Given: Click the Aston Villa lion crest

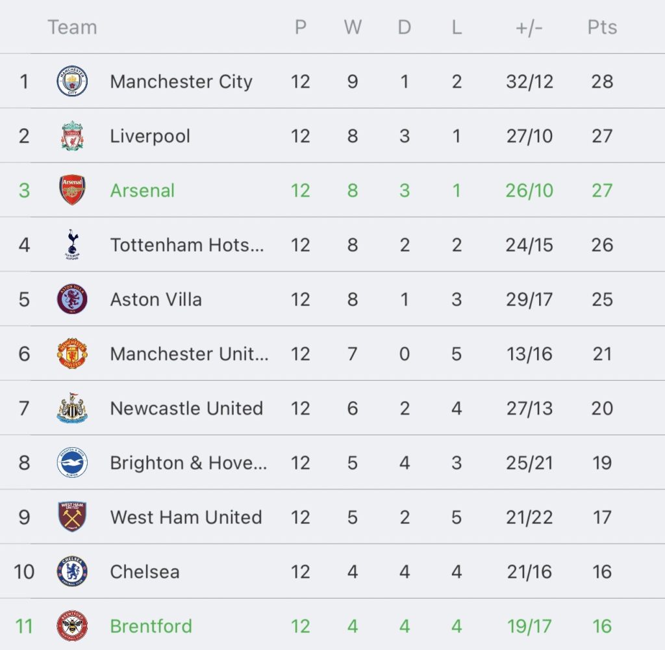Looking at the screenshot, I should (x=72, y=299).
